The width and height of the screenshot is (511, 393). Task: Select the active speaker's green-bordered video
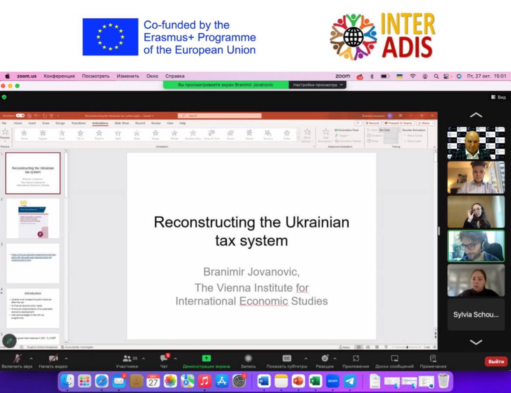(x=476, y=246)
